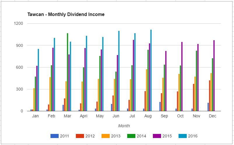This screenshot has height=145, width=234.
Task: Select the 'Sep' month axis label
Action: (x=164, y=116)
